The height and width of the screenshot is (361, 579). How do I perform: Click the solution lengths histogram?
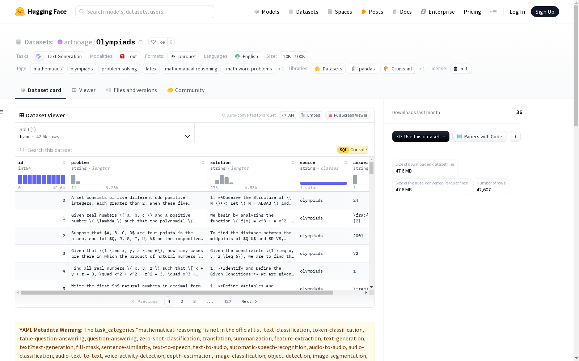pyautogui.click(x=234, y=179)
